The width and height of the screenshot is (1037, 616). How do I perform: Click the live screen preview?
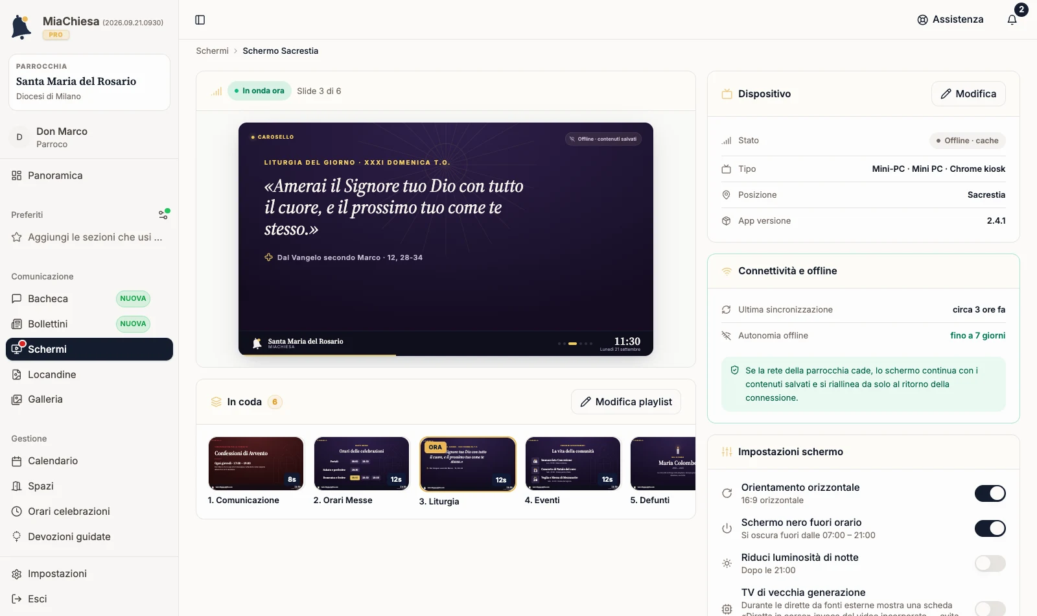point(446,239)
